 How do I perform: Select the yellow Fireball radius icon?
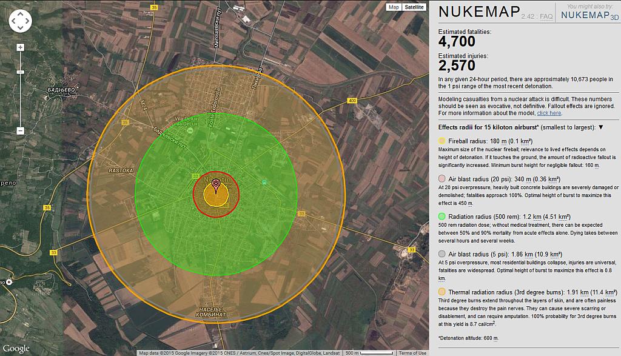coord(441,141)
